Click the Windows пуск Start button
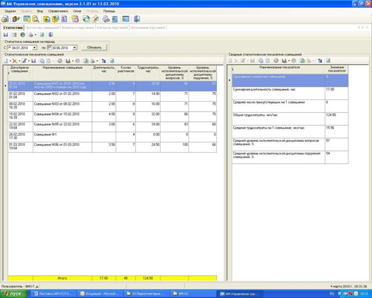The width and height of the screenshot is (372, 298). (x=13, y=293)
